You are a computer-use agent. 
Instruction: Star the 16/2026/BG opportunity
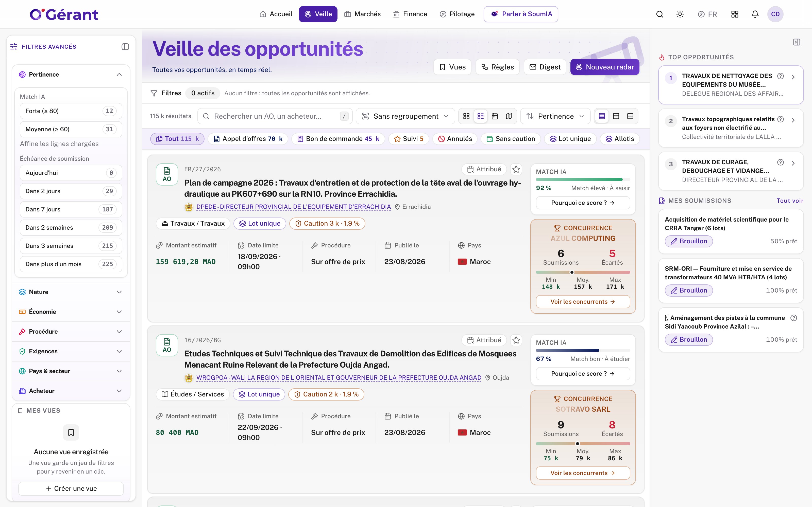[516, 340]
